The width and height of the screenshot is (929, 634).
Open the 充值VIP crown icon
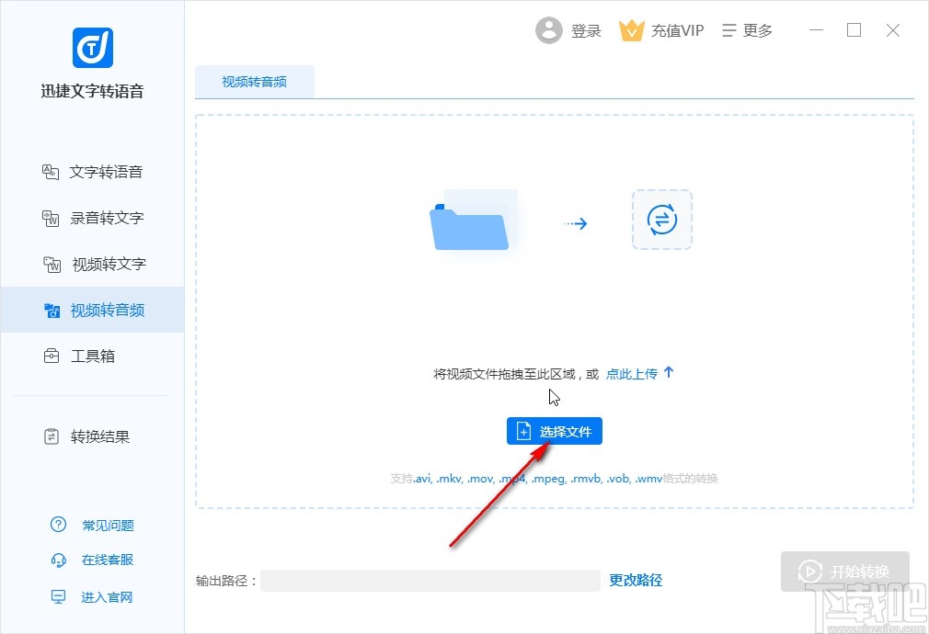point(632,29)
